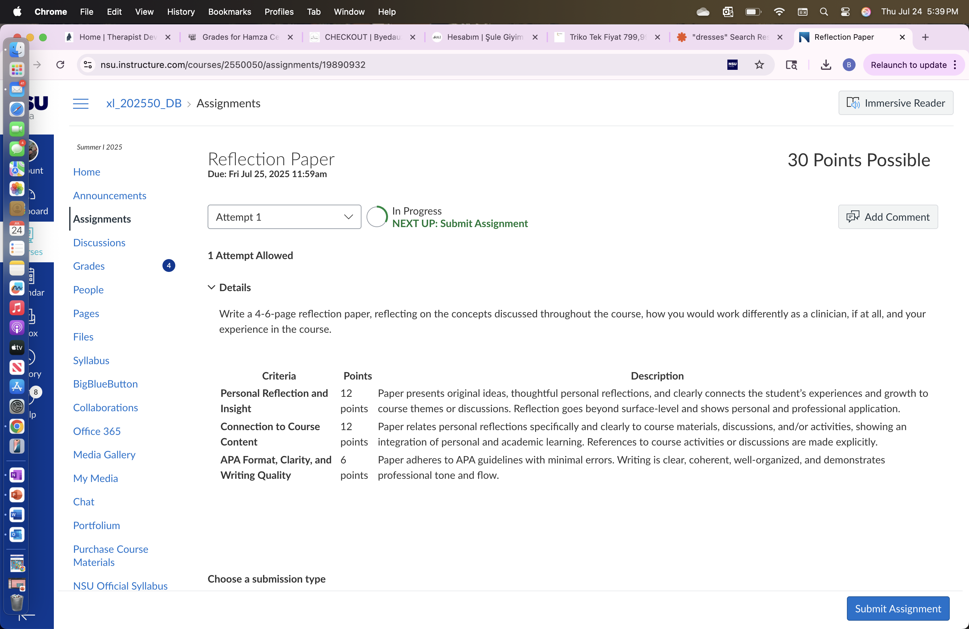Reload the page with the refresh icon
This screenshot has height=629, width=969.
[60, 65]
